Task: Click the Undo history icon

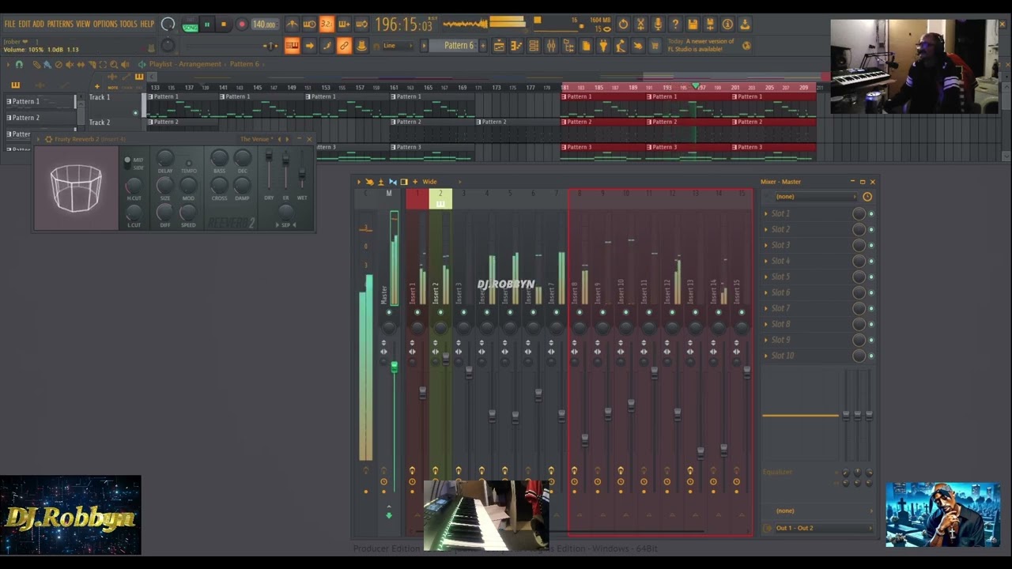Action: click(623, 24)
